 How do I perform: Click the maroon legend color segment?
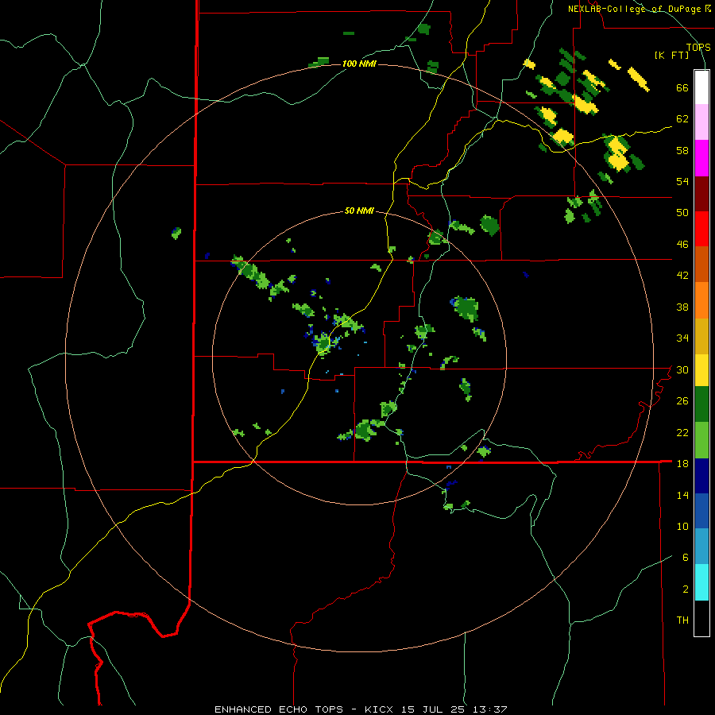701,193
